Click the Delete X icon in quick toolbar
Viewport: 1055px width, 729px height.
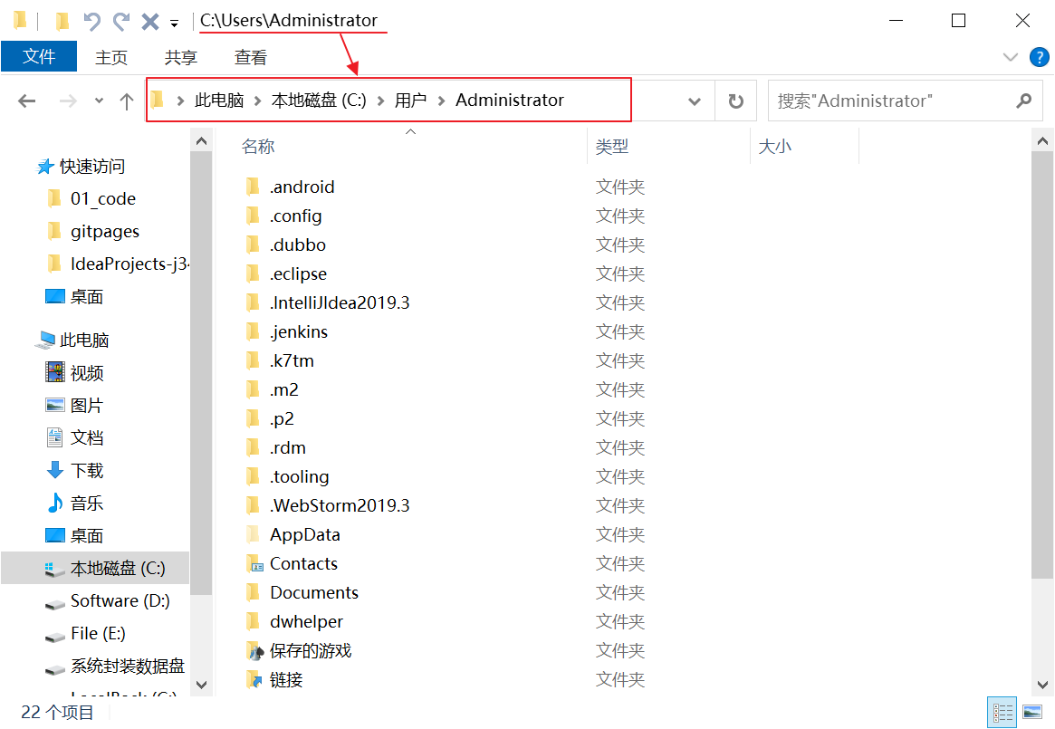(150, 21)
